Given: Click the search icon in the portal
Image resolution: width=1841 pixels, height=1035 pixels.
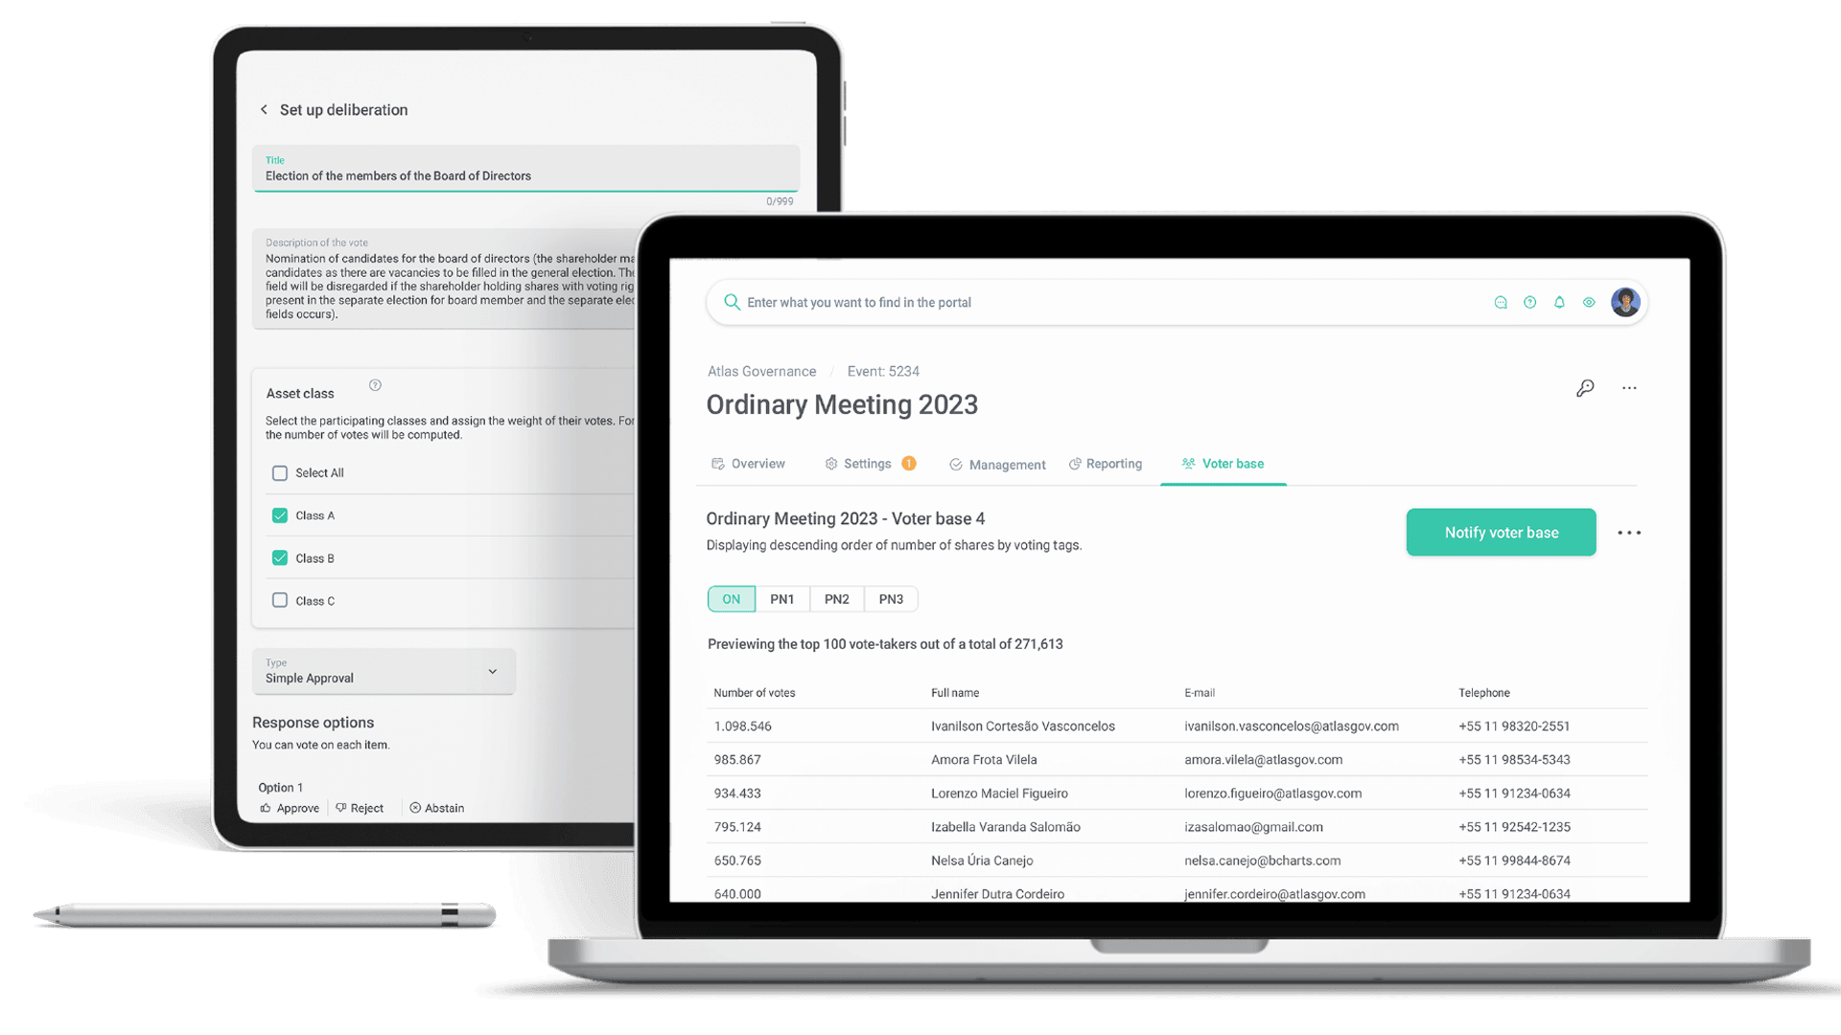Looking at the screenshot, I should (x=730, y=302).
